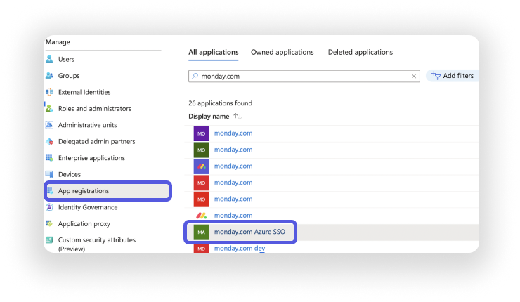Open monday.com link beside blue logo tile
The image size is (520, 302).
233,166
